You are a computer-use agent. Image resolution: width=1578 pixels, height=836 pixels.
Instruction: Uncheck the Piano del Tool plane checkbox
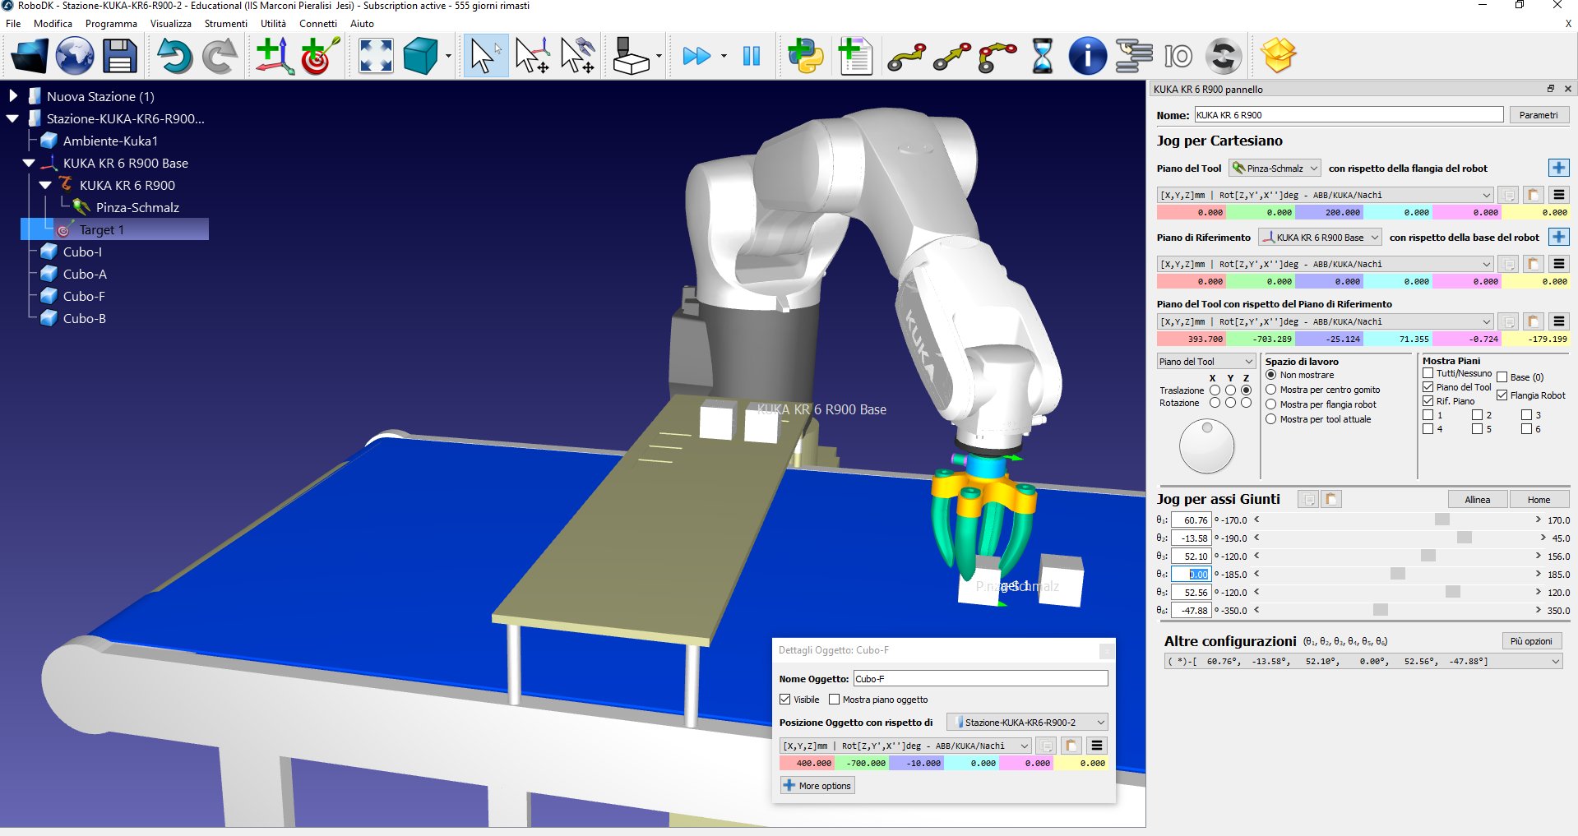(1428, 387)
